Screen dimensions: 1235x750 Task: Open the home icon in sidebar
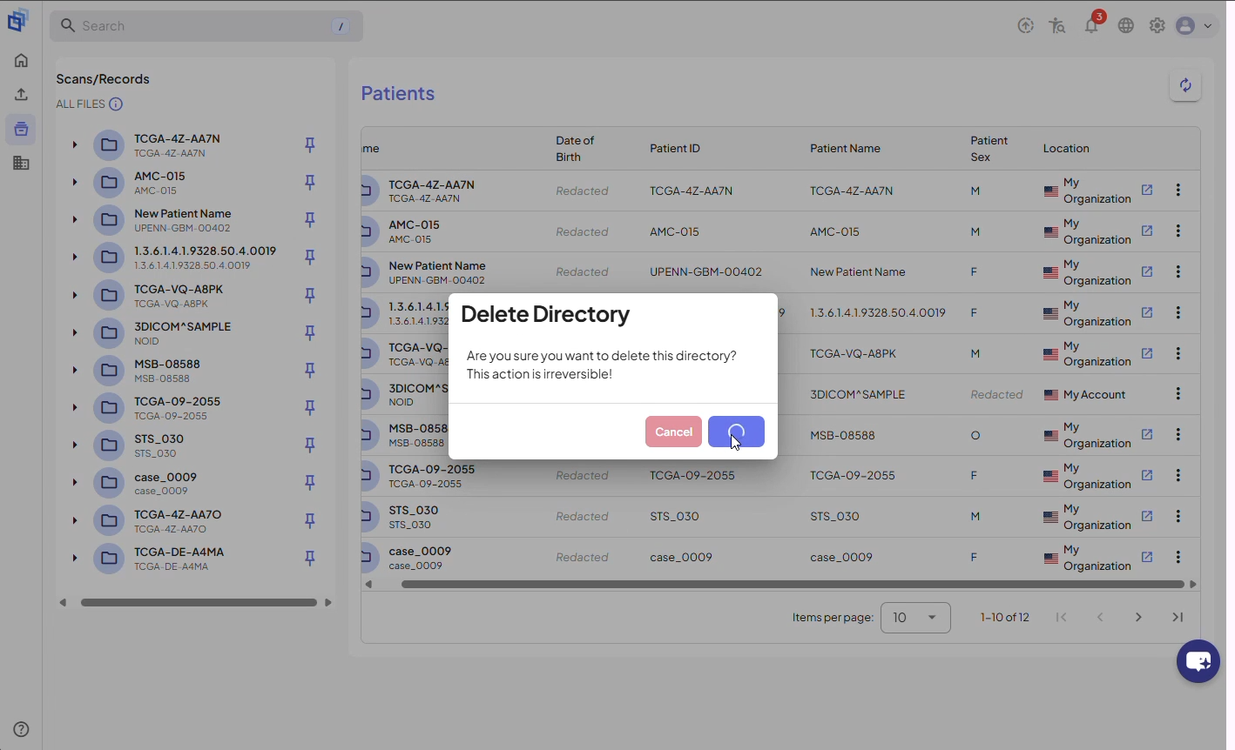(x=21, y=60)
